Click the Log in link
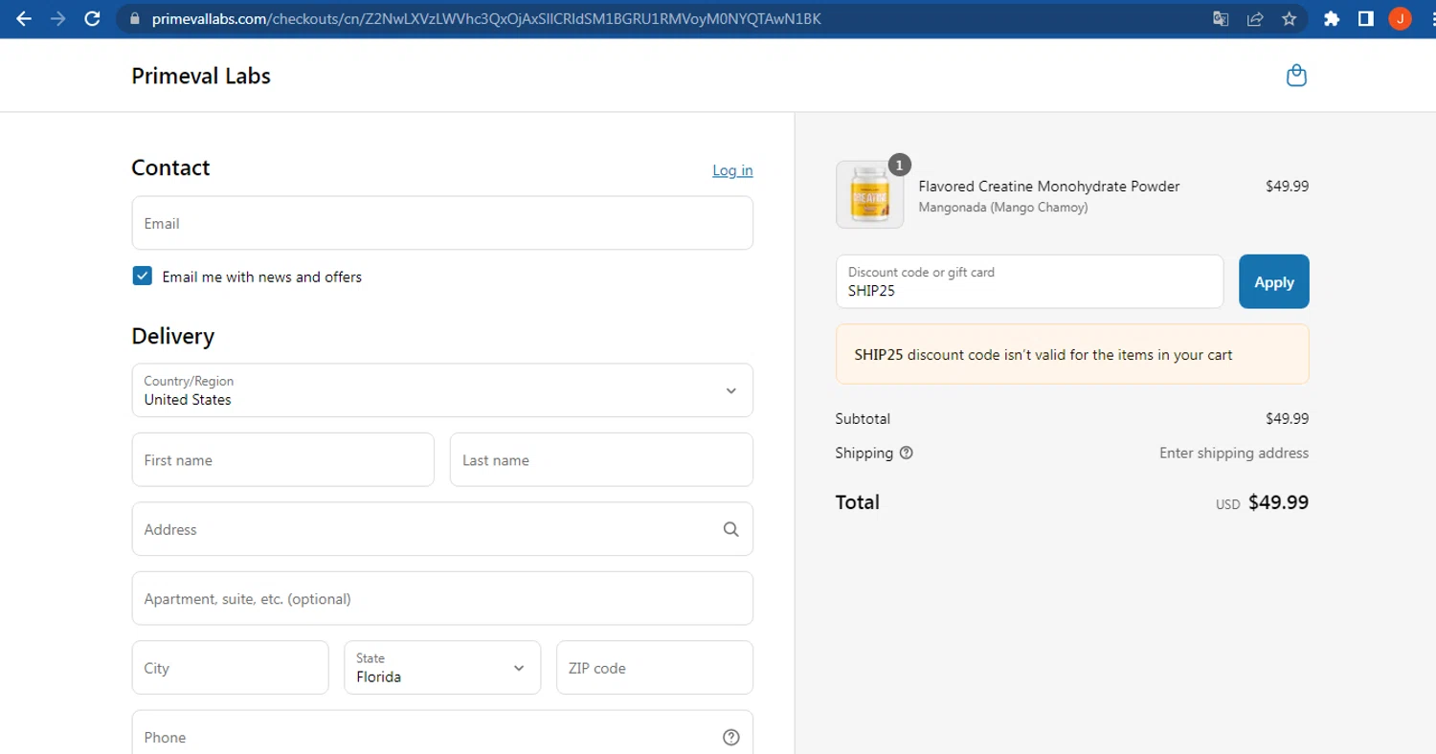 [732, 170]
